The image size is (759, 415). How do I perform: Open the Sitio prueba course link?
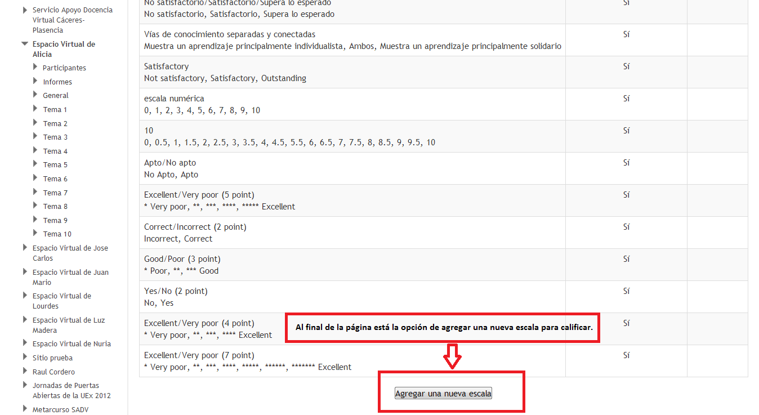click(52, 358)
